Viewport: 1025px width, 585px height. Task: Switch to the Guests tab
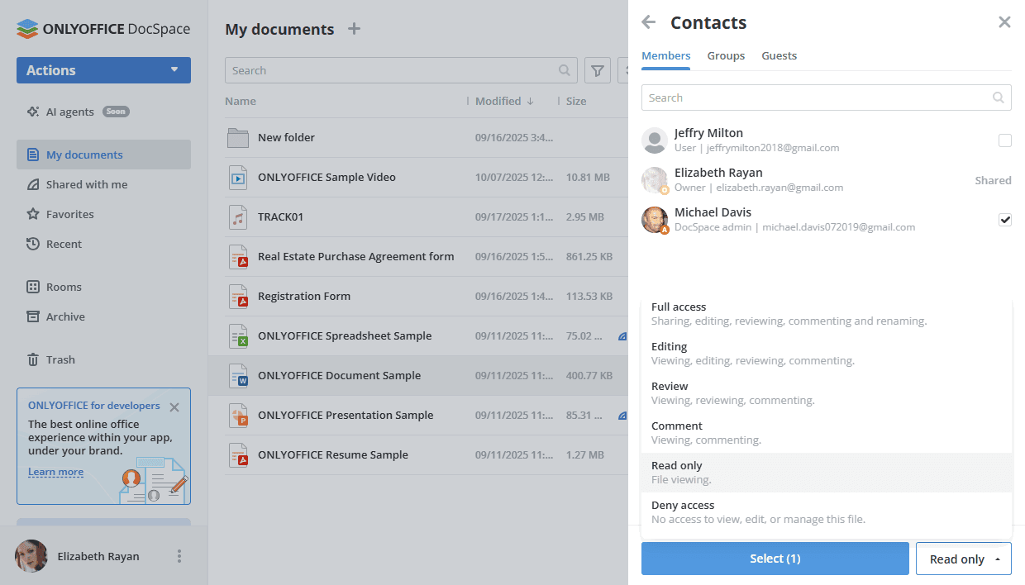779,55
